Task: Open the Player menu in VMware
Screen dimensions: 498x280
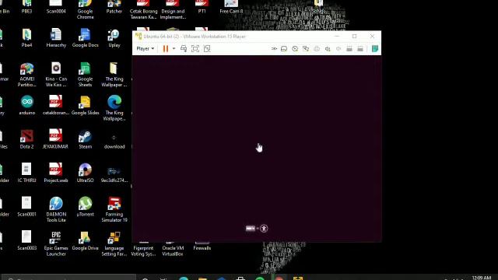Action: tap(146, 48)
